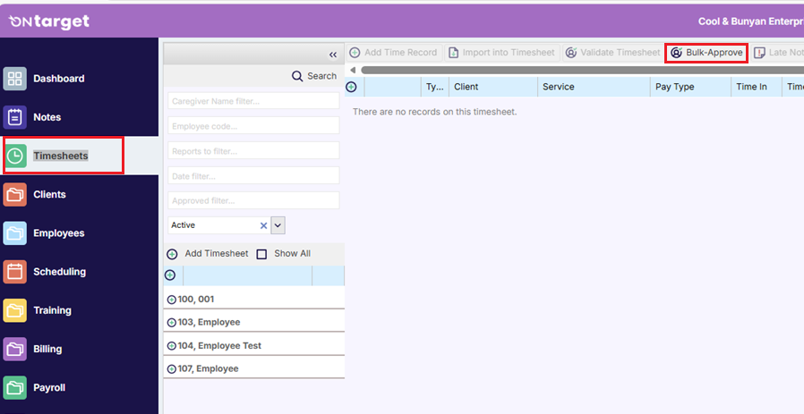Click the OnTarget logo
Viewport: 804px width, 414px height.
(49, 21)
